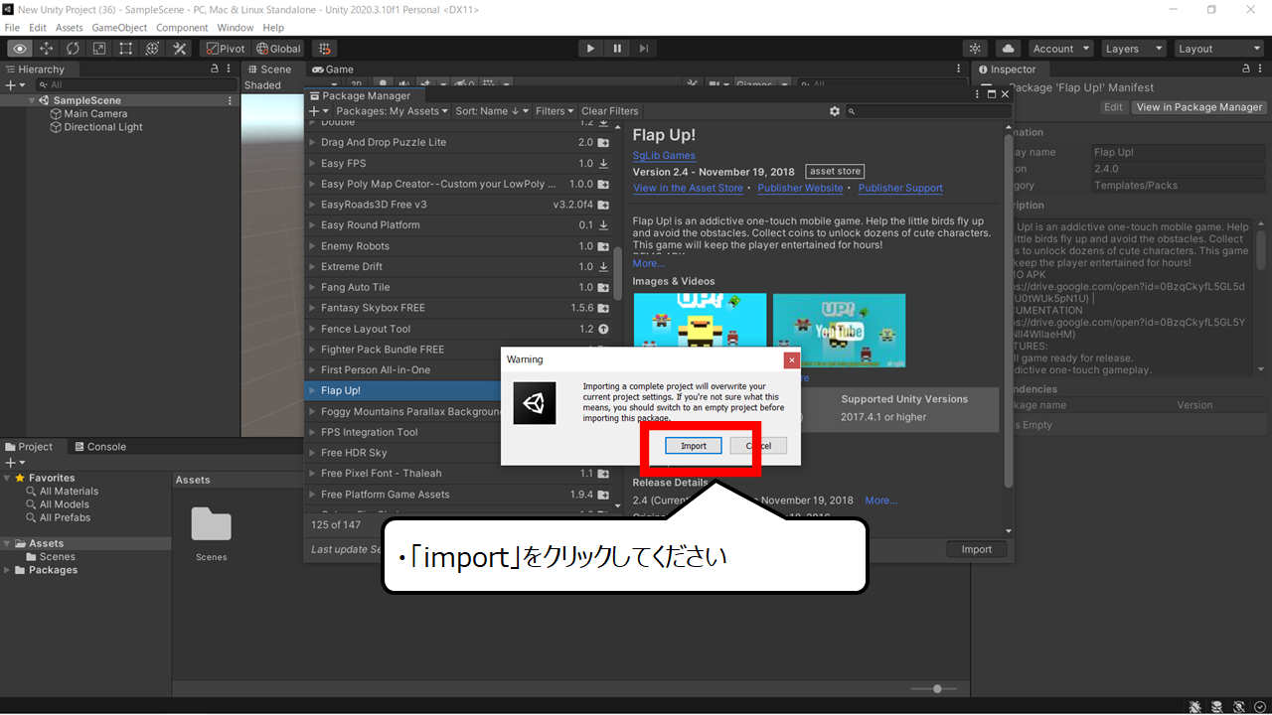The width and height of the screenshot is (1272, 715).
Task: Open SampleScene context menu dots
Action: click(231, 100)
